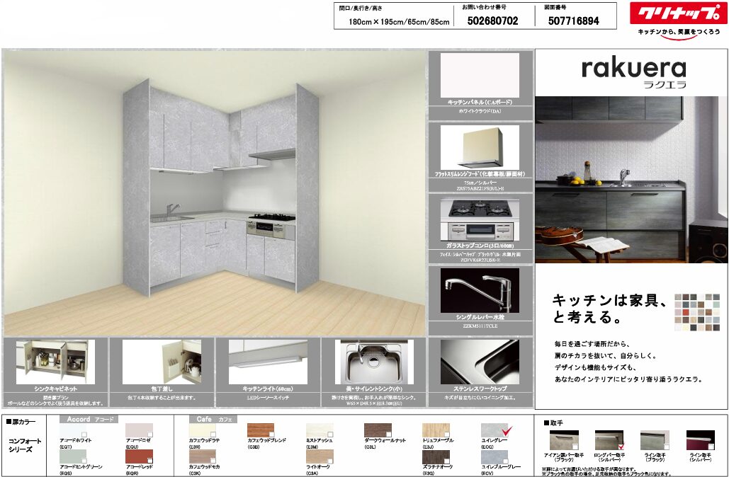Click inquiry number 502680702
The width and height of the screenshot is (729, 477).
[x=492, y=21]
